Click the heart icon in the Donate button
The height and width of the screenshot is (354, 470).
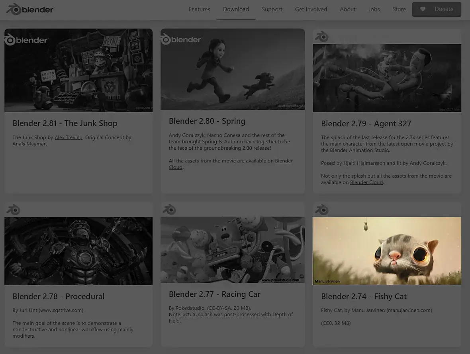[x=423, y=9]
